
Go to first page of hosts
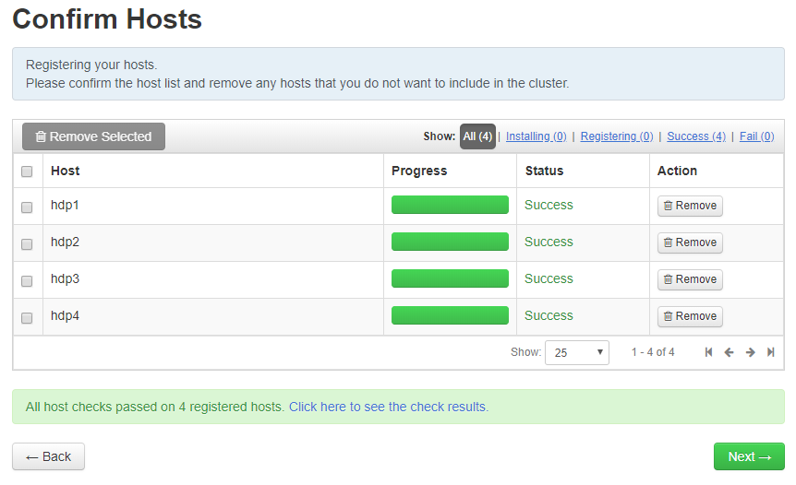[708, 352]
